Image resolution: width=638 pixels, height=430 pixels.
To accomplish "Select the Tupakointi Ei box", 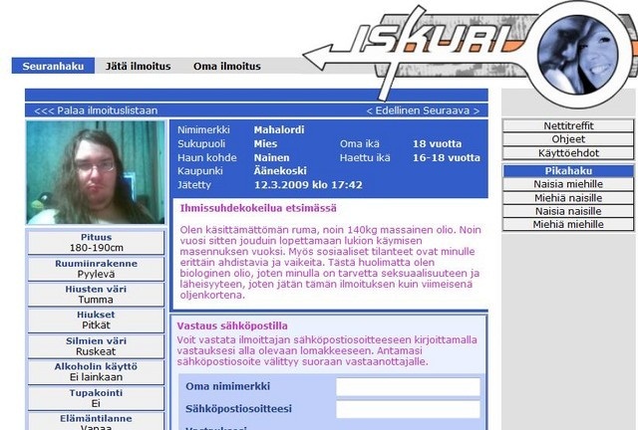I will point(96,398).
